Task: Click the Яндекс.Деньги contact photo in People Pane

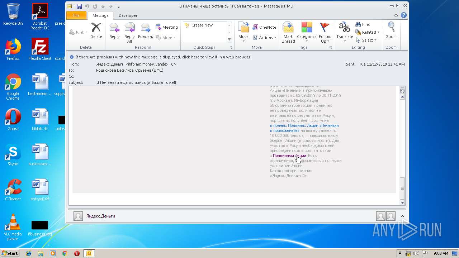Action: coord(78,216)
